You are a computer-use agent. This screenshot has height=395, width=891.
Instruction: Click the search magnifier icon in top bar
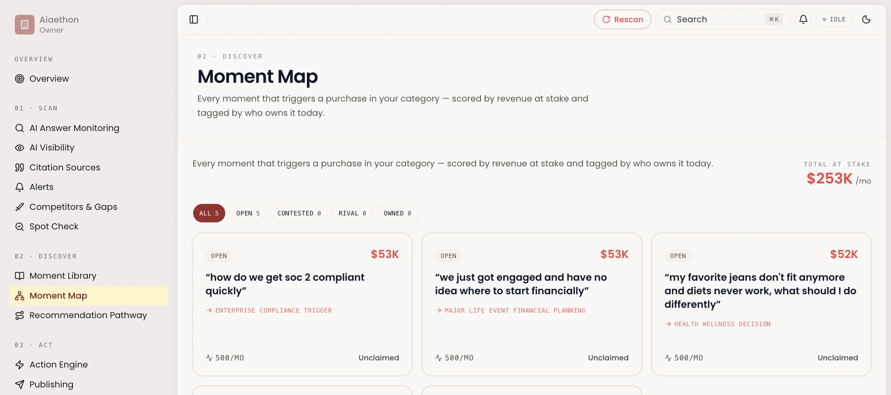(x=667, y=20)
